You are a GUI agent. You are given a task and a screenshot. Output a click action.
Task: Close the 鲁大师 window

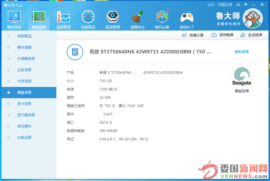pyautogui.click(x=262, y=5)
